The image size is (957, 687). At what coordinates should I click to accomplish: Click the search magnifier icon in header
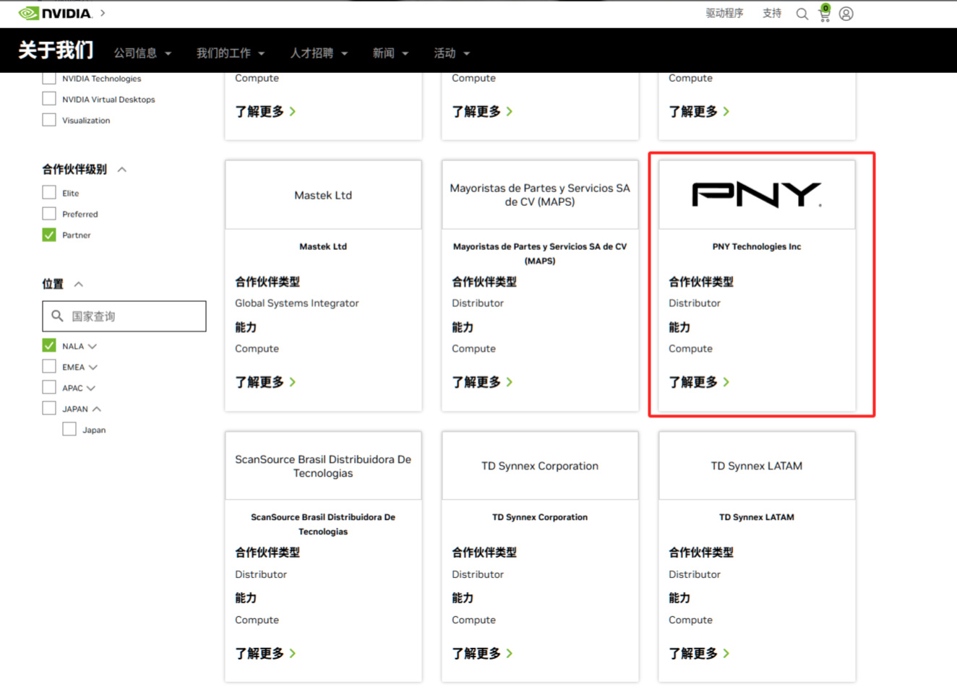802,14
